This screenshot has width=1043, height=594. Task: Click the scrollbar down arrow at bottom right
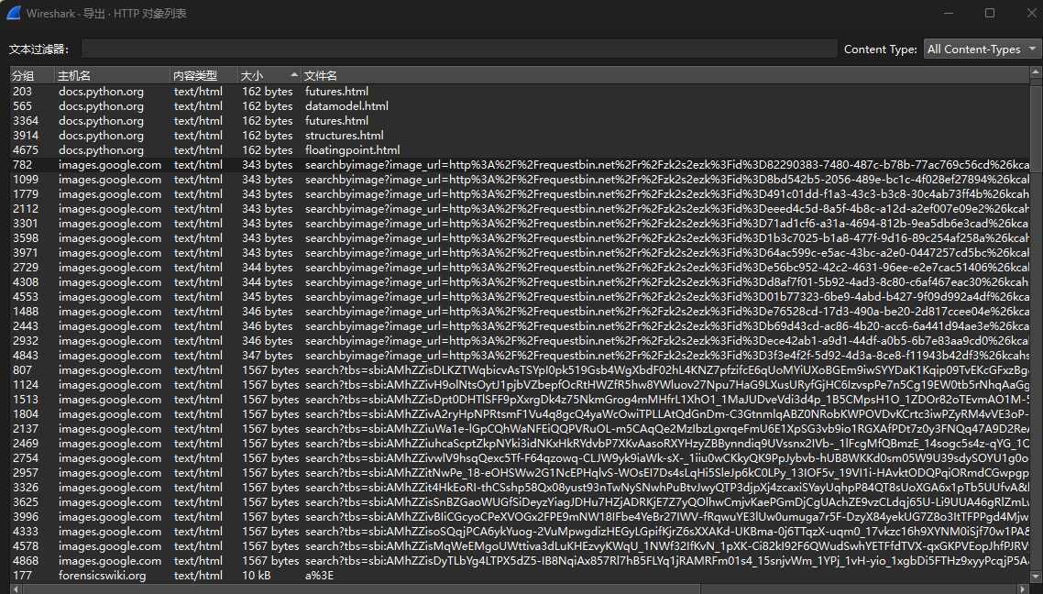tap(1036, 577)
